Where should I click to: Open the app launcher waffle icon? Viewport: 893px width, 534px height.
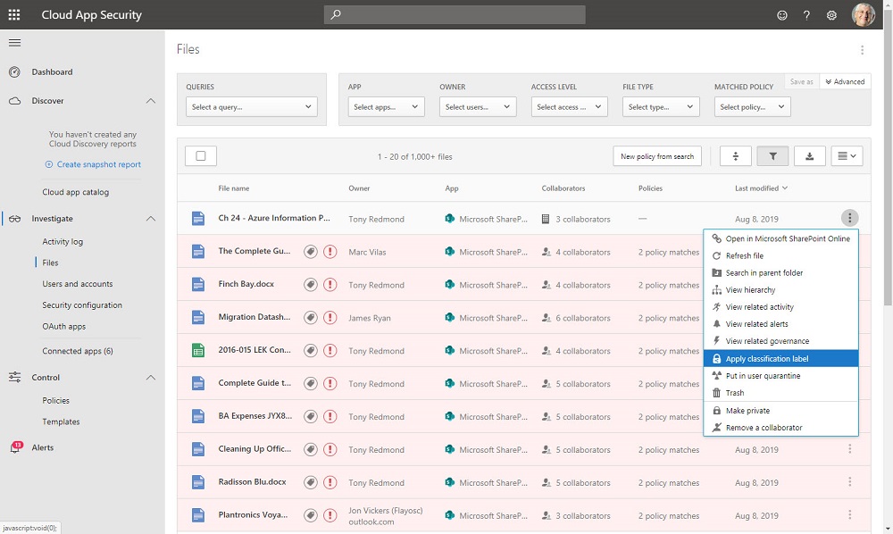(x=14, y=15)
